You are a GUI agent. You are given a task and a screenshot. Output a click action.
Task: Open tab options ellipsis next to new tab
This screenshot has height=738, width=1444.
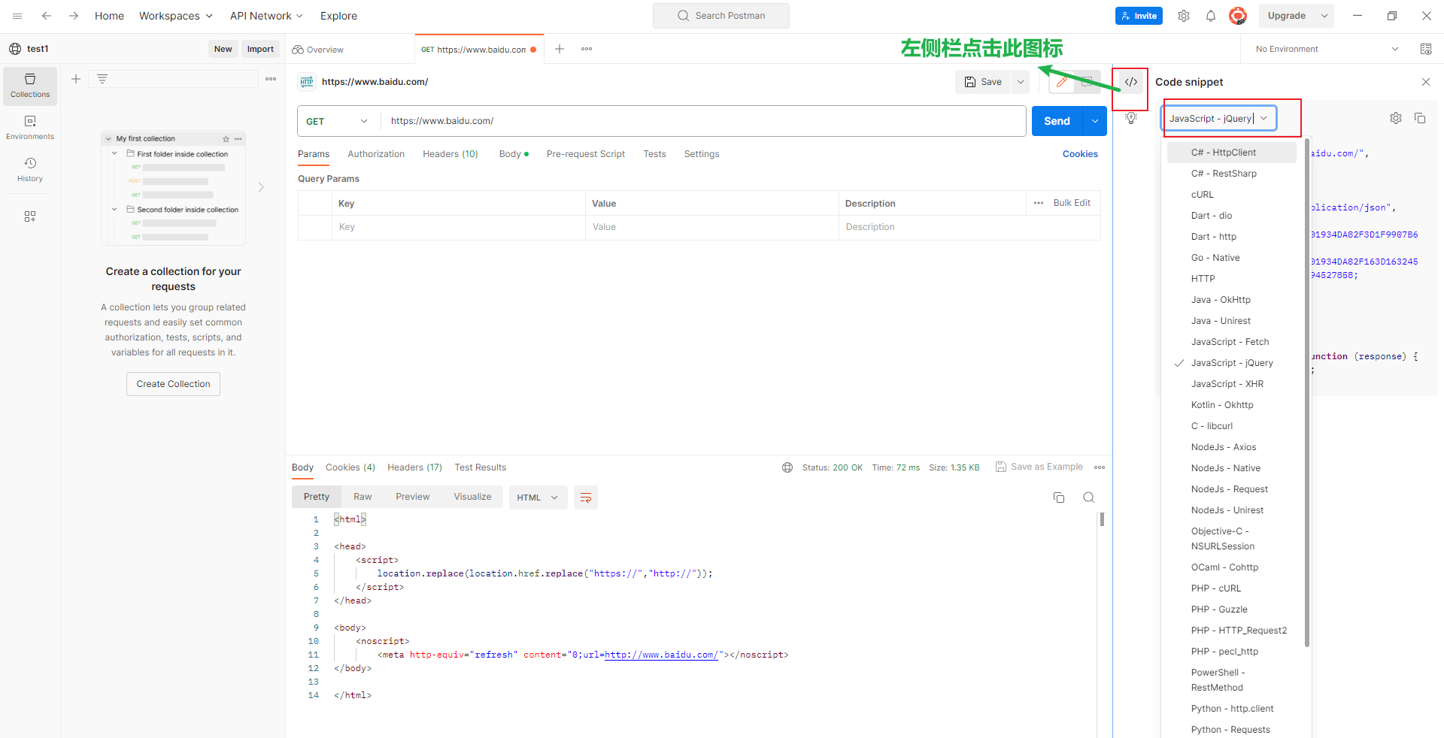[587, 49]
